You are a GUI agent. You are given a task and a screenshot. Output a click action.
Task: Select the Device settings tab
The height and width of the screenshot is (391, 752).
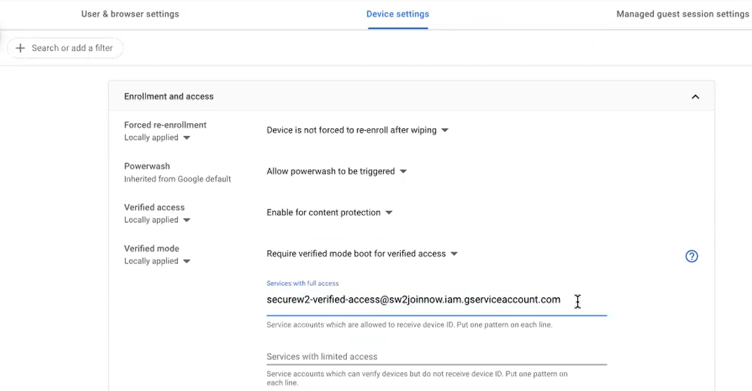[397, 14]
